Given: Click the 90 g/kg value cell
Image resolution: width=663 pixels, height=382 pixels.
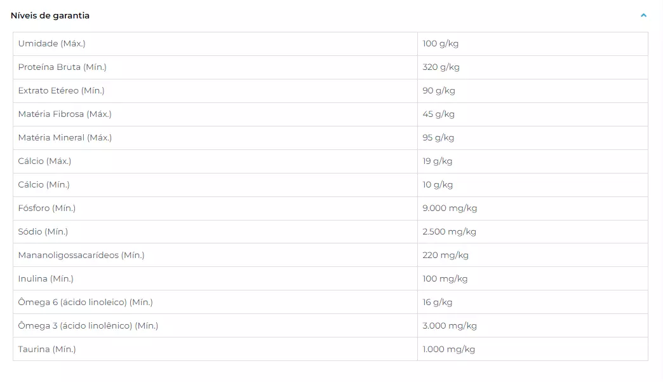Looking at the screenshot, I should pos(532,90).
